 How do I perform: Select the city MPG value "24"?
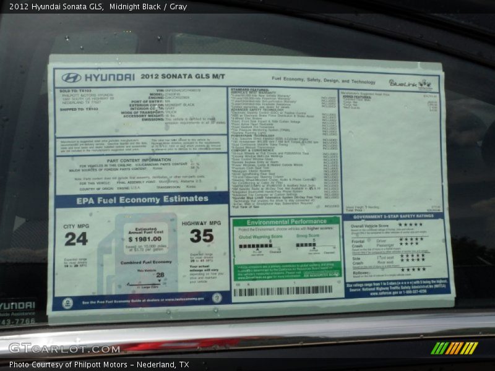(x=76, y=239)
